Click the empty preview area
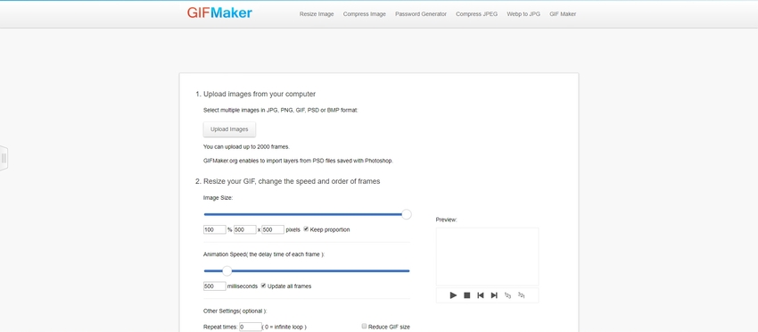 pyautogui.click(x=487, y=256)
